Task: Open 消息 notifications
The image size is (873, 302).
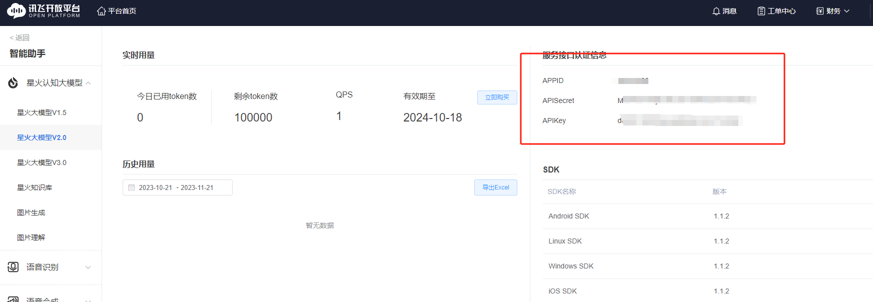Action: click(729, 11)
